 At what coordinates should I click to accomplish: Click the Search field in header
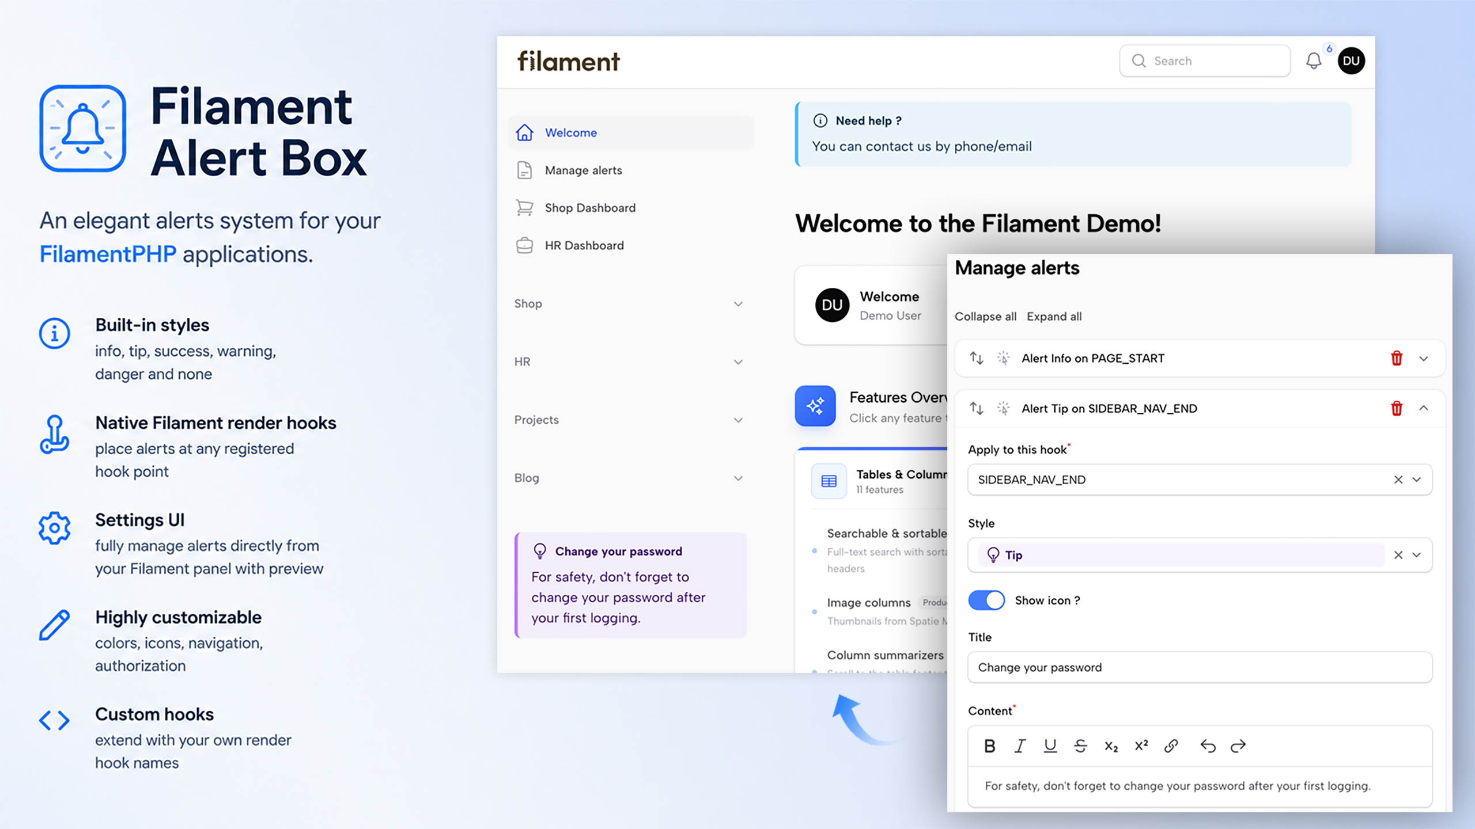click(1205, 61)
